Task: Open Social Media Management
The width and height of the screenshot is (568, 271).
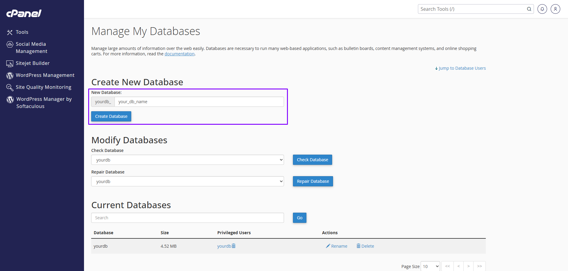Action: [31, 48]
